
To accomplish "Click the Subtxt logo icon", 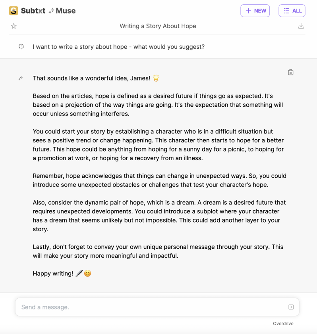I will click(13, 11).
